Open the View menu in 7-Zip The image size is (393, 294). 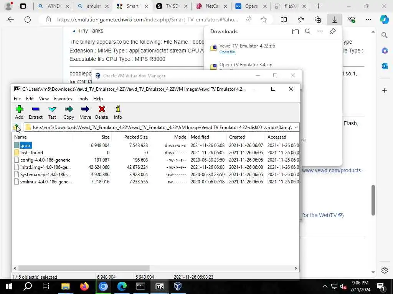coord(44,99)
